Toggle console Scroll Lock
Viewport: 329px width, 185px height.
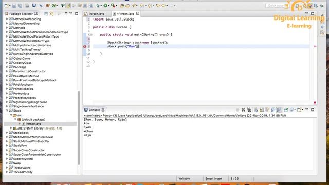point(262,109)
